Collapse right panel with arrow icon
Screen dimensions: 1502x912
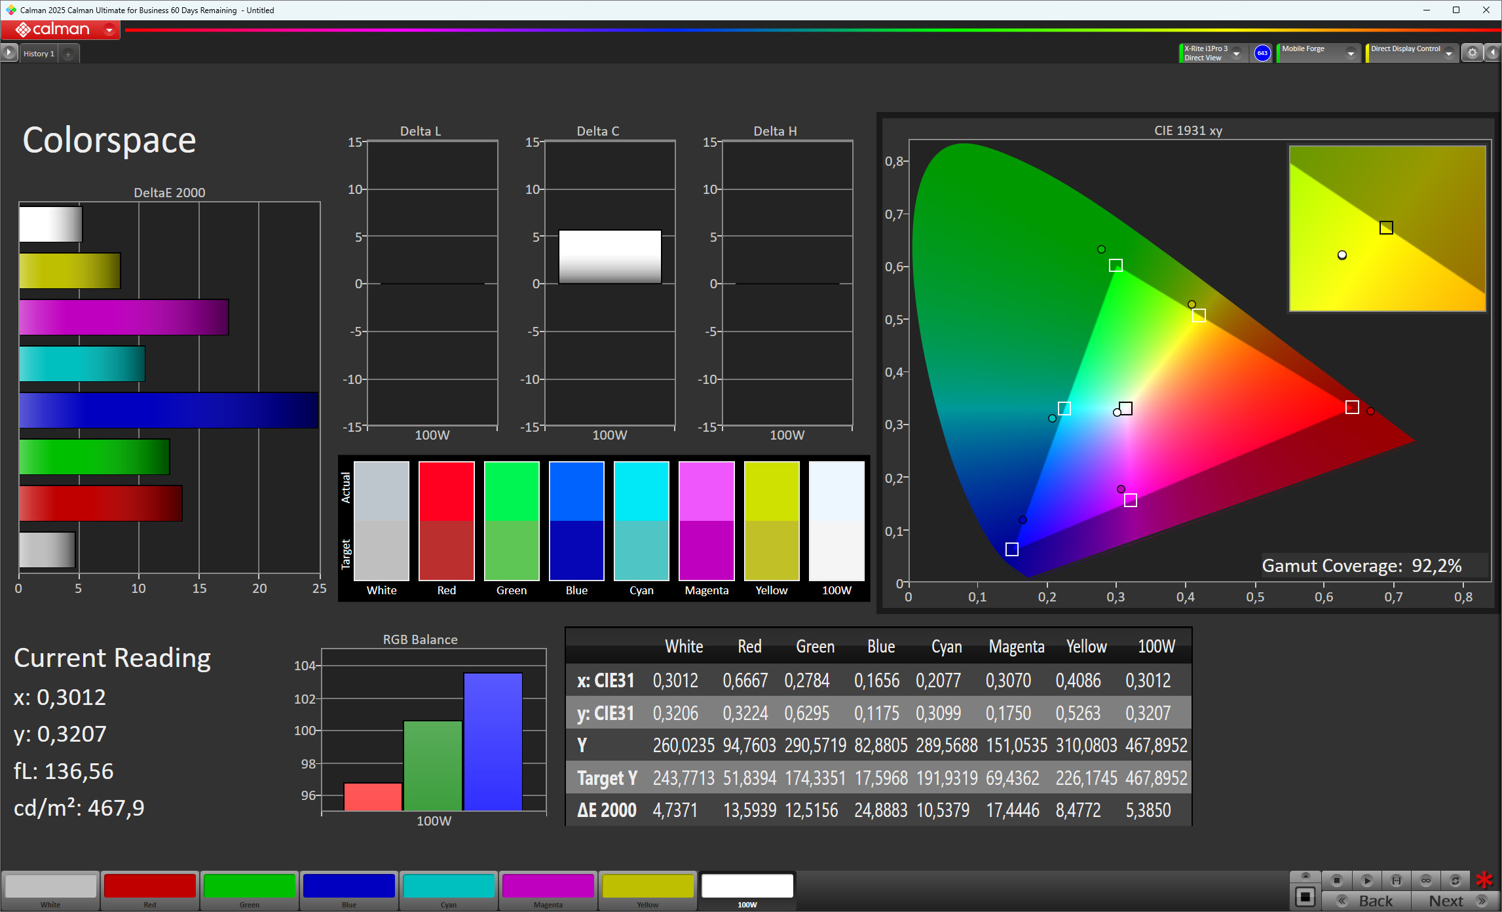(x=1493, y=53)
